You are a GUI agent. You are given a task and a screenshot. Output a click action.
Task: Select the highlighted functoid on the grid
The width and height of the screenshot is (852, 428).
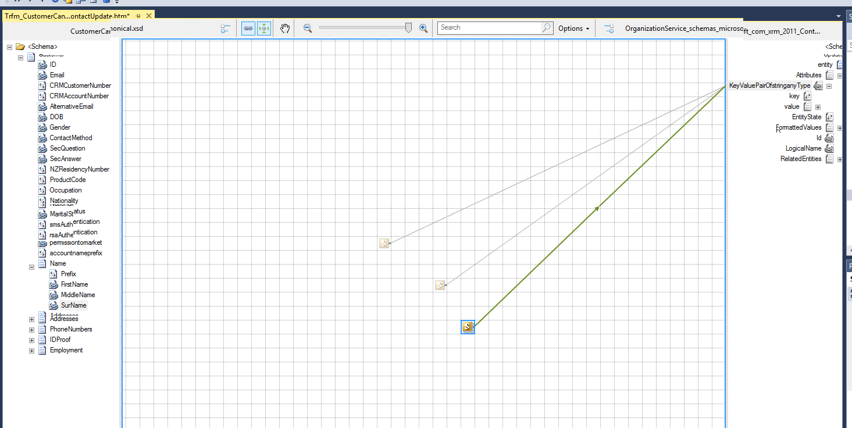tap(468, 327)
